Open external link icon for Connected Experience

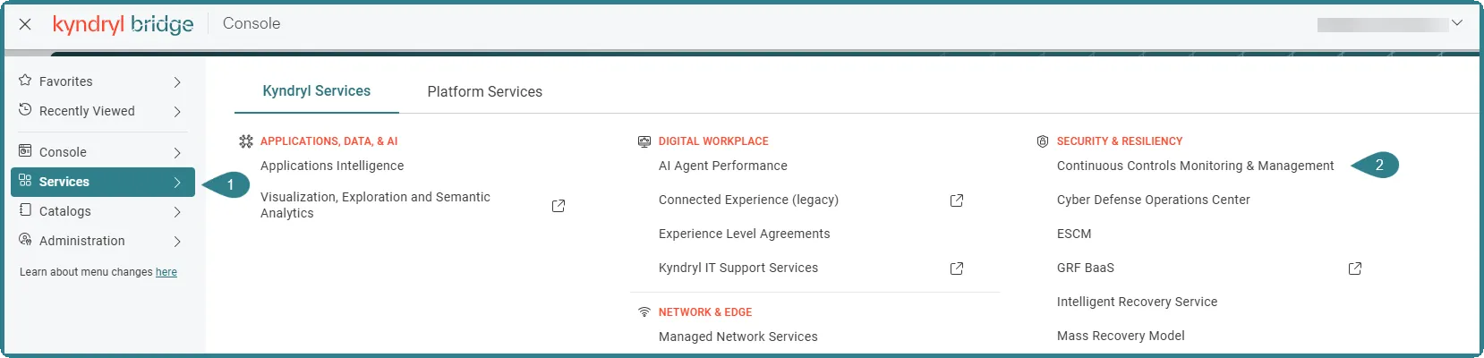957,200
